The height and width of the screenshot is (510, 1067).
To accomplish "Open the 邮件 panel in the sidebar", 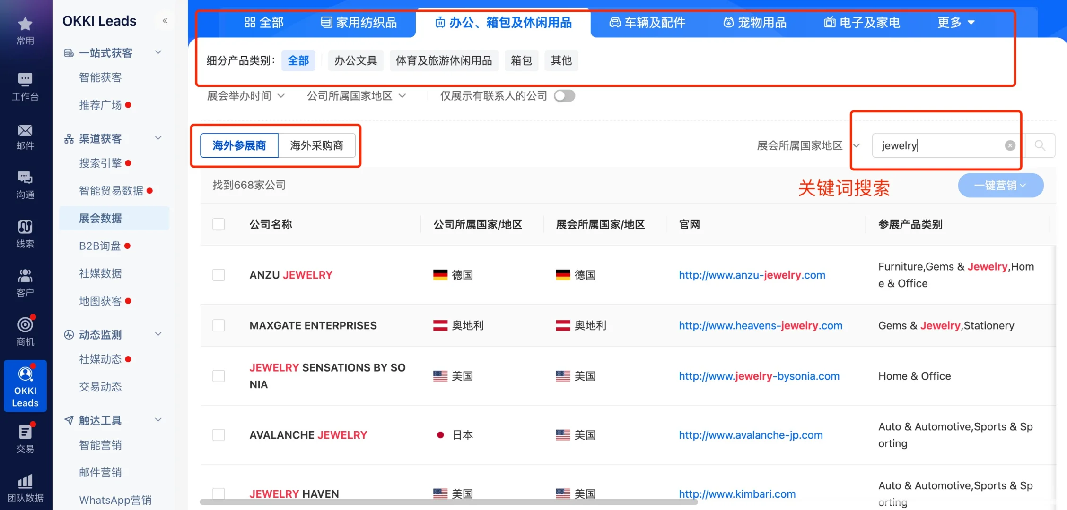I will click(x=25, y=137).
